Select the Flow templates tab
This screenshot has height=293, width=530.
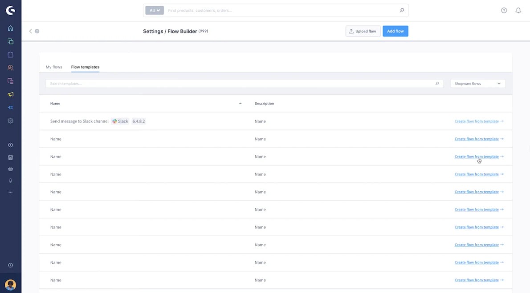coord(85,67)
